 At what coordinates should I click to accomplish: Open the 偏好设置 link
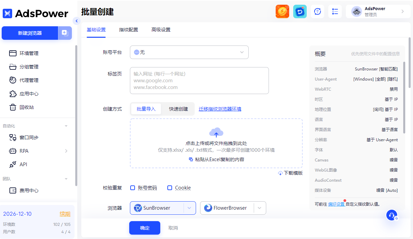(336, 204)
